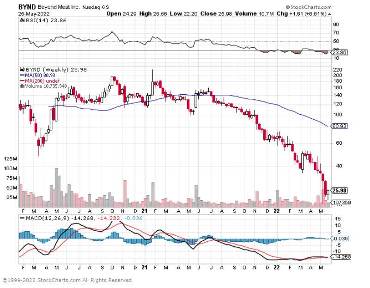The height and width of the screenshot is (288, 370).
Task: Click the 25.98 last price tag on the price axis
Action: pos(340,190)
